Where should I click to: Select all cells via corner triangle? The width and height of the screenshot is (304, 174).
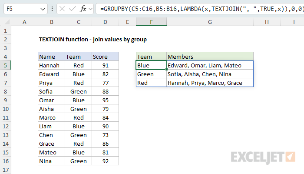click(7, 22)
